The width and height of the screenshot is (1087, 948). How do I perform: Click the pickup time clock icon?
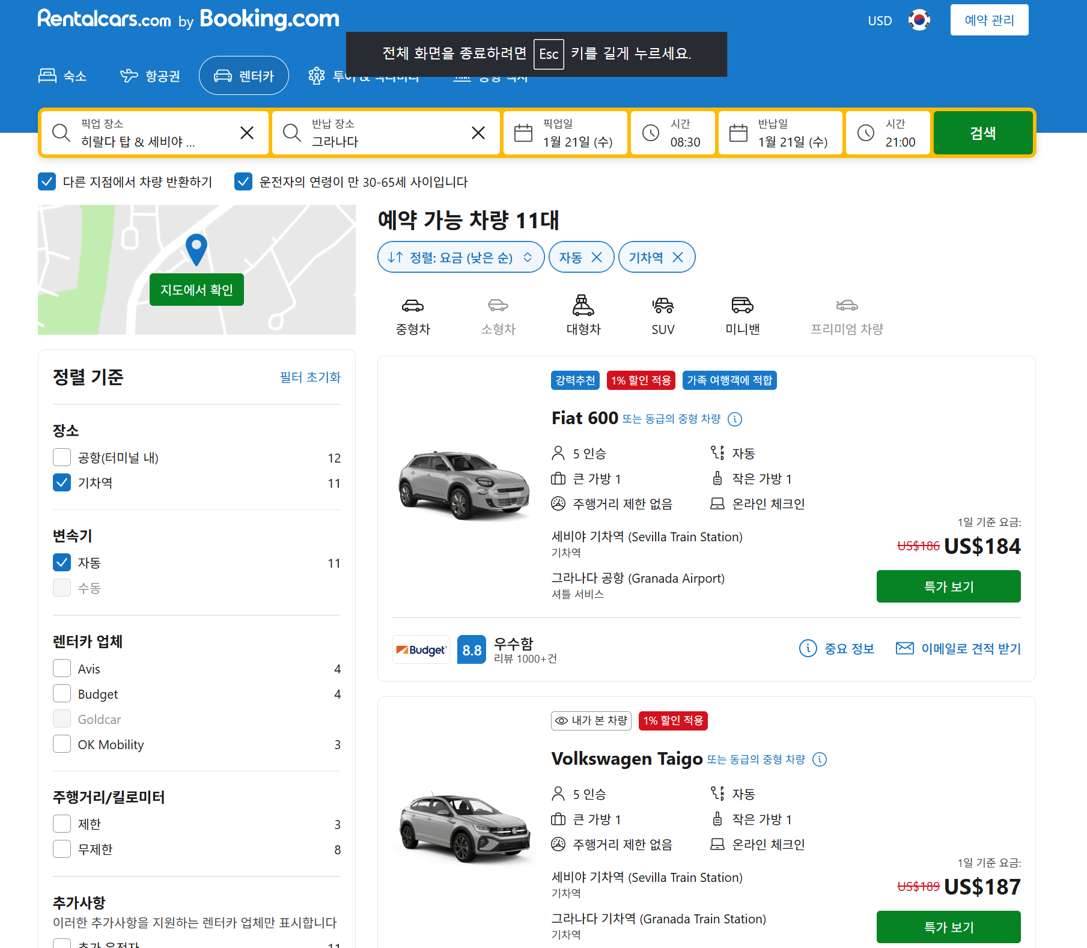coord(651,133)
